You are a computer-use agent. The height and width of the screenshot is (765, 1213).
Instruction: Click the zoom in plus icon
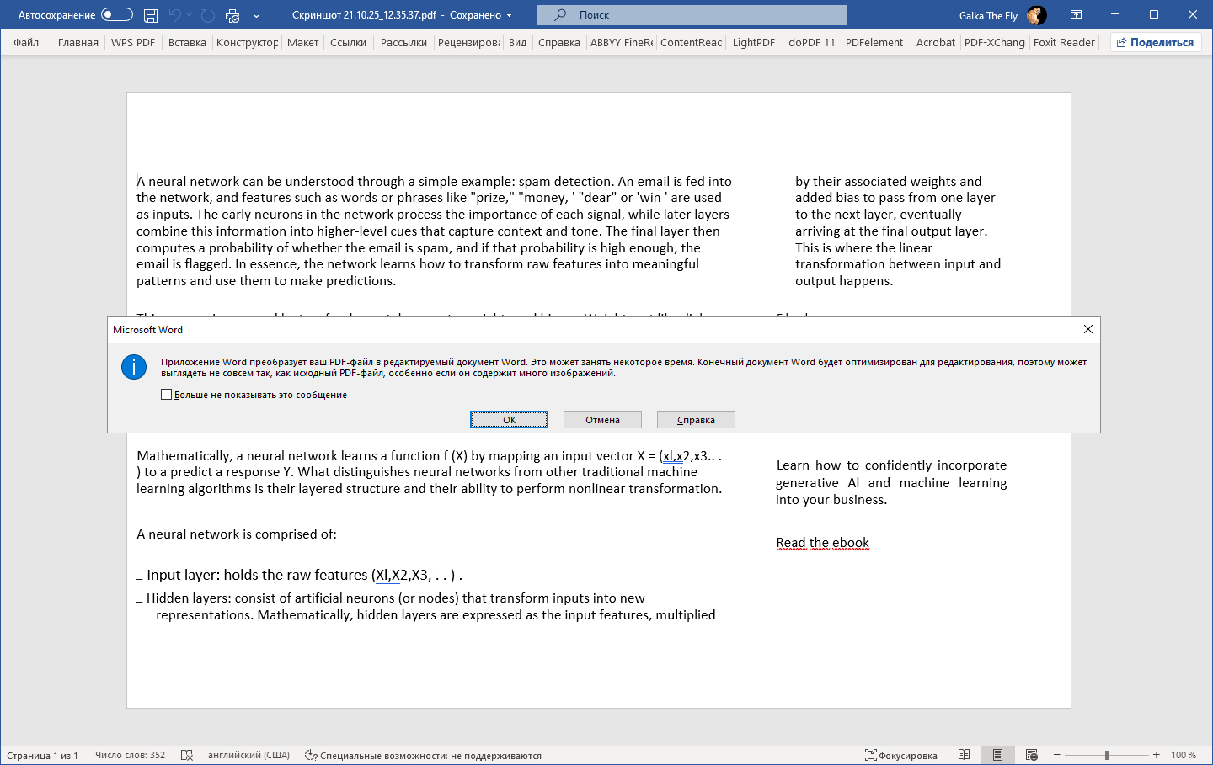point(1157,755)
